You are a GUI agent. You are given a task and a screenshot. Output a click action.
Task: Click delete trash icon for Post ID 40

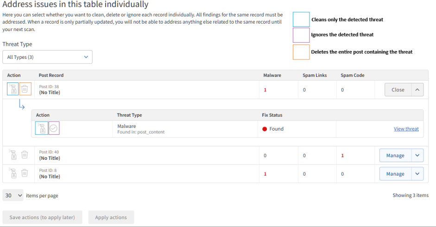click(x=25, y=155)
